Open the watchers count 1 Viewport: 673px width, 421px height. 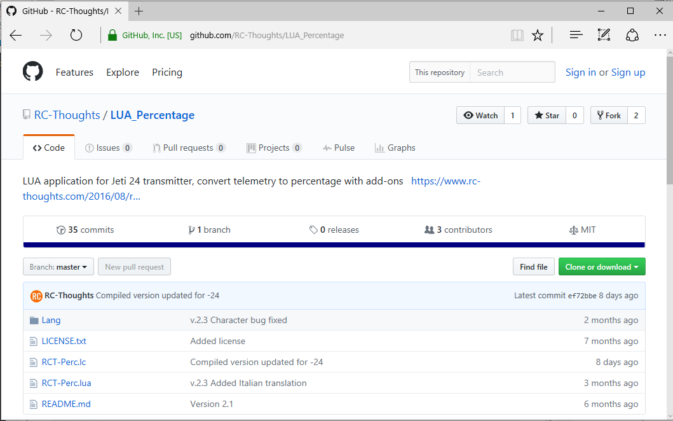(x=512, y=115)
